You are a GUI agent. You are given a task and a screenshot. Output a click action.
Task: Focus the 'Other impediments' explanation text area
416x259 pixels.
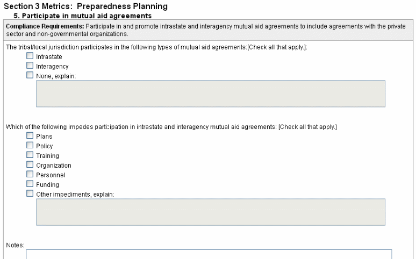pyautogui.click(x=210, y=212)
